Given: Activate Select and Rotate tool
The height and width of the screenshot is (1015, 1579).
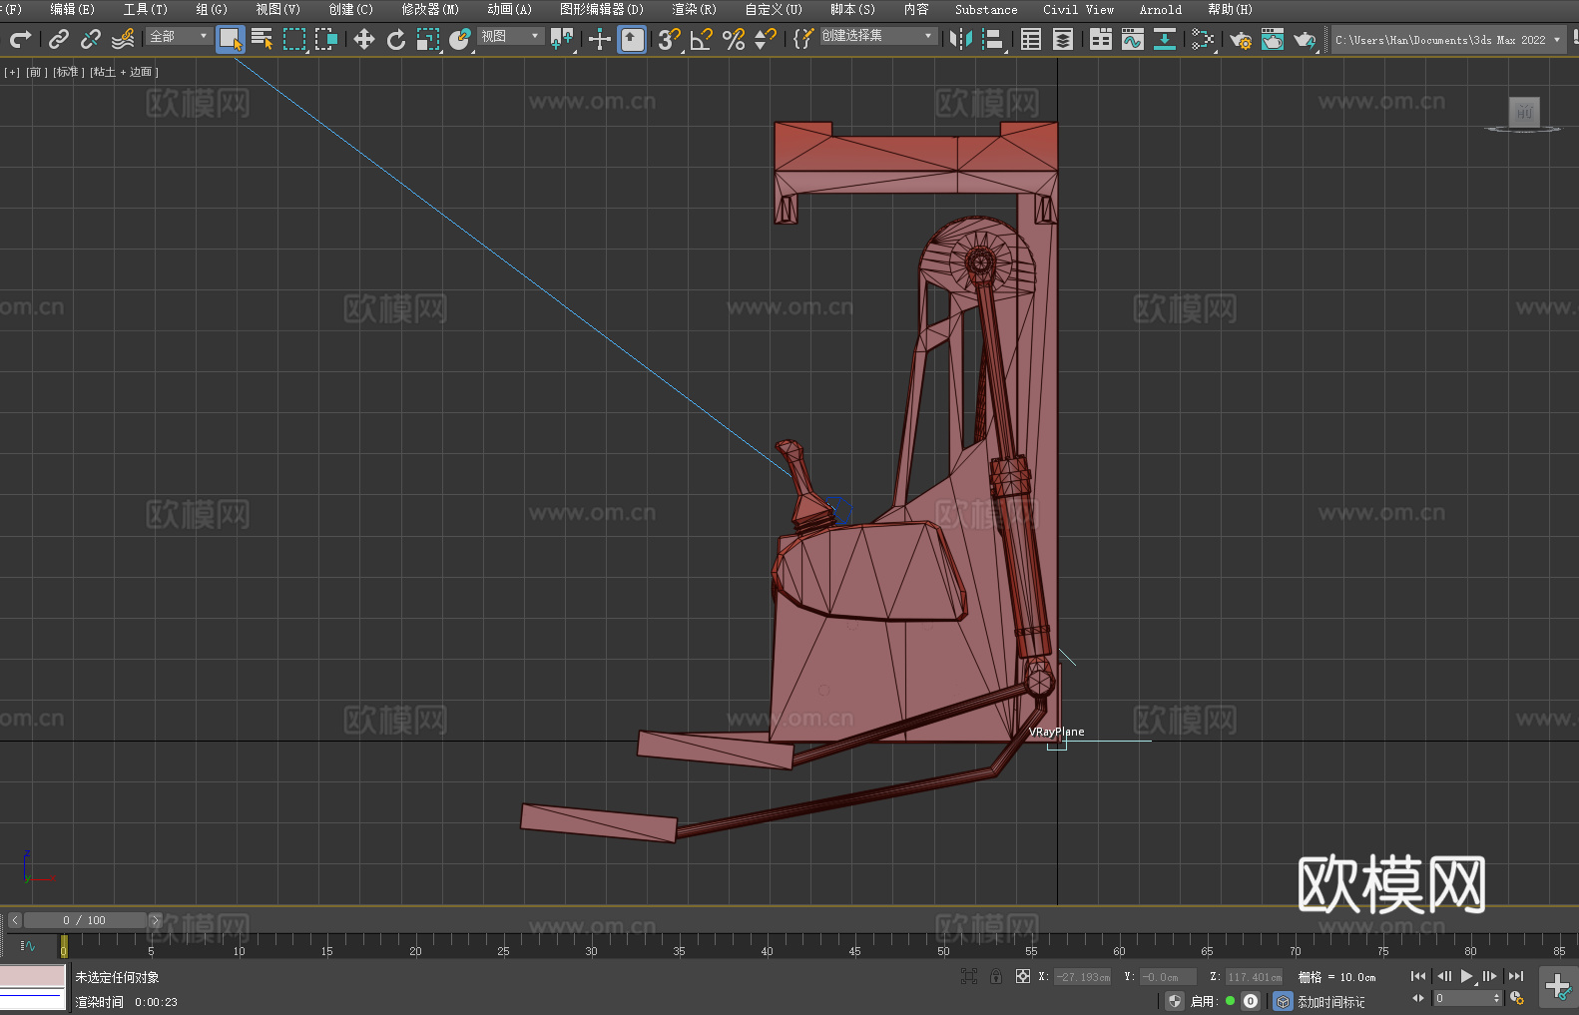Looking at the screenshot, I should pyautogui.click(x=396, y=39).
